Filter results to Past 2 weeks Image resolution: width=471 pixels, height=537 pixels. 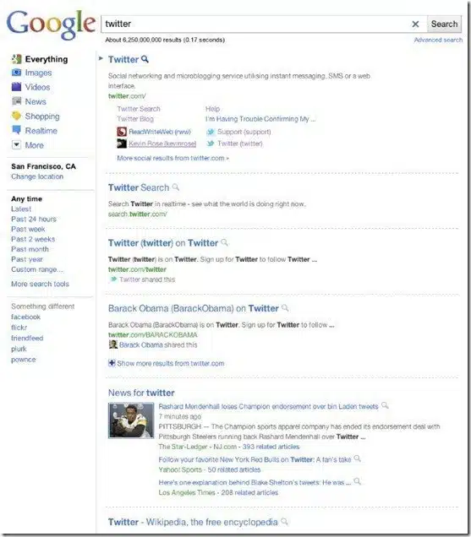pyautogui.click(x=33, y=239)
